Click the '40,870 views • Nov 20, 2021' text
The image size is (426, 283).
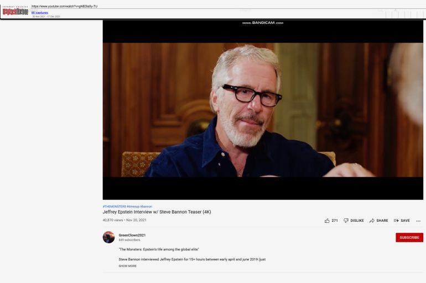click(x=124, y=220)
